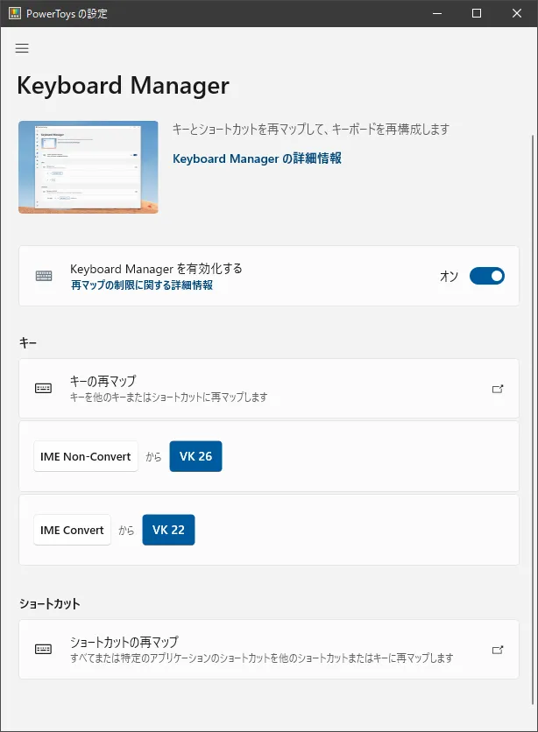
Task: Click the Keyboard Manager preview thumbnail
Action: coord(88,167)
